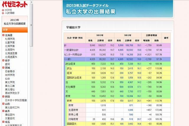Select 国語国文 row label
Image resolution: width=189 pixels, height=126 pixels.
pyautogui.click(x=72, y=124)
